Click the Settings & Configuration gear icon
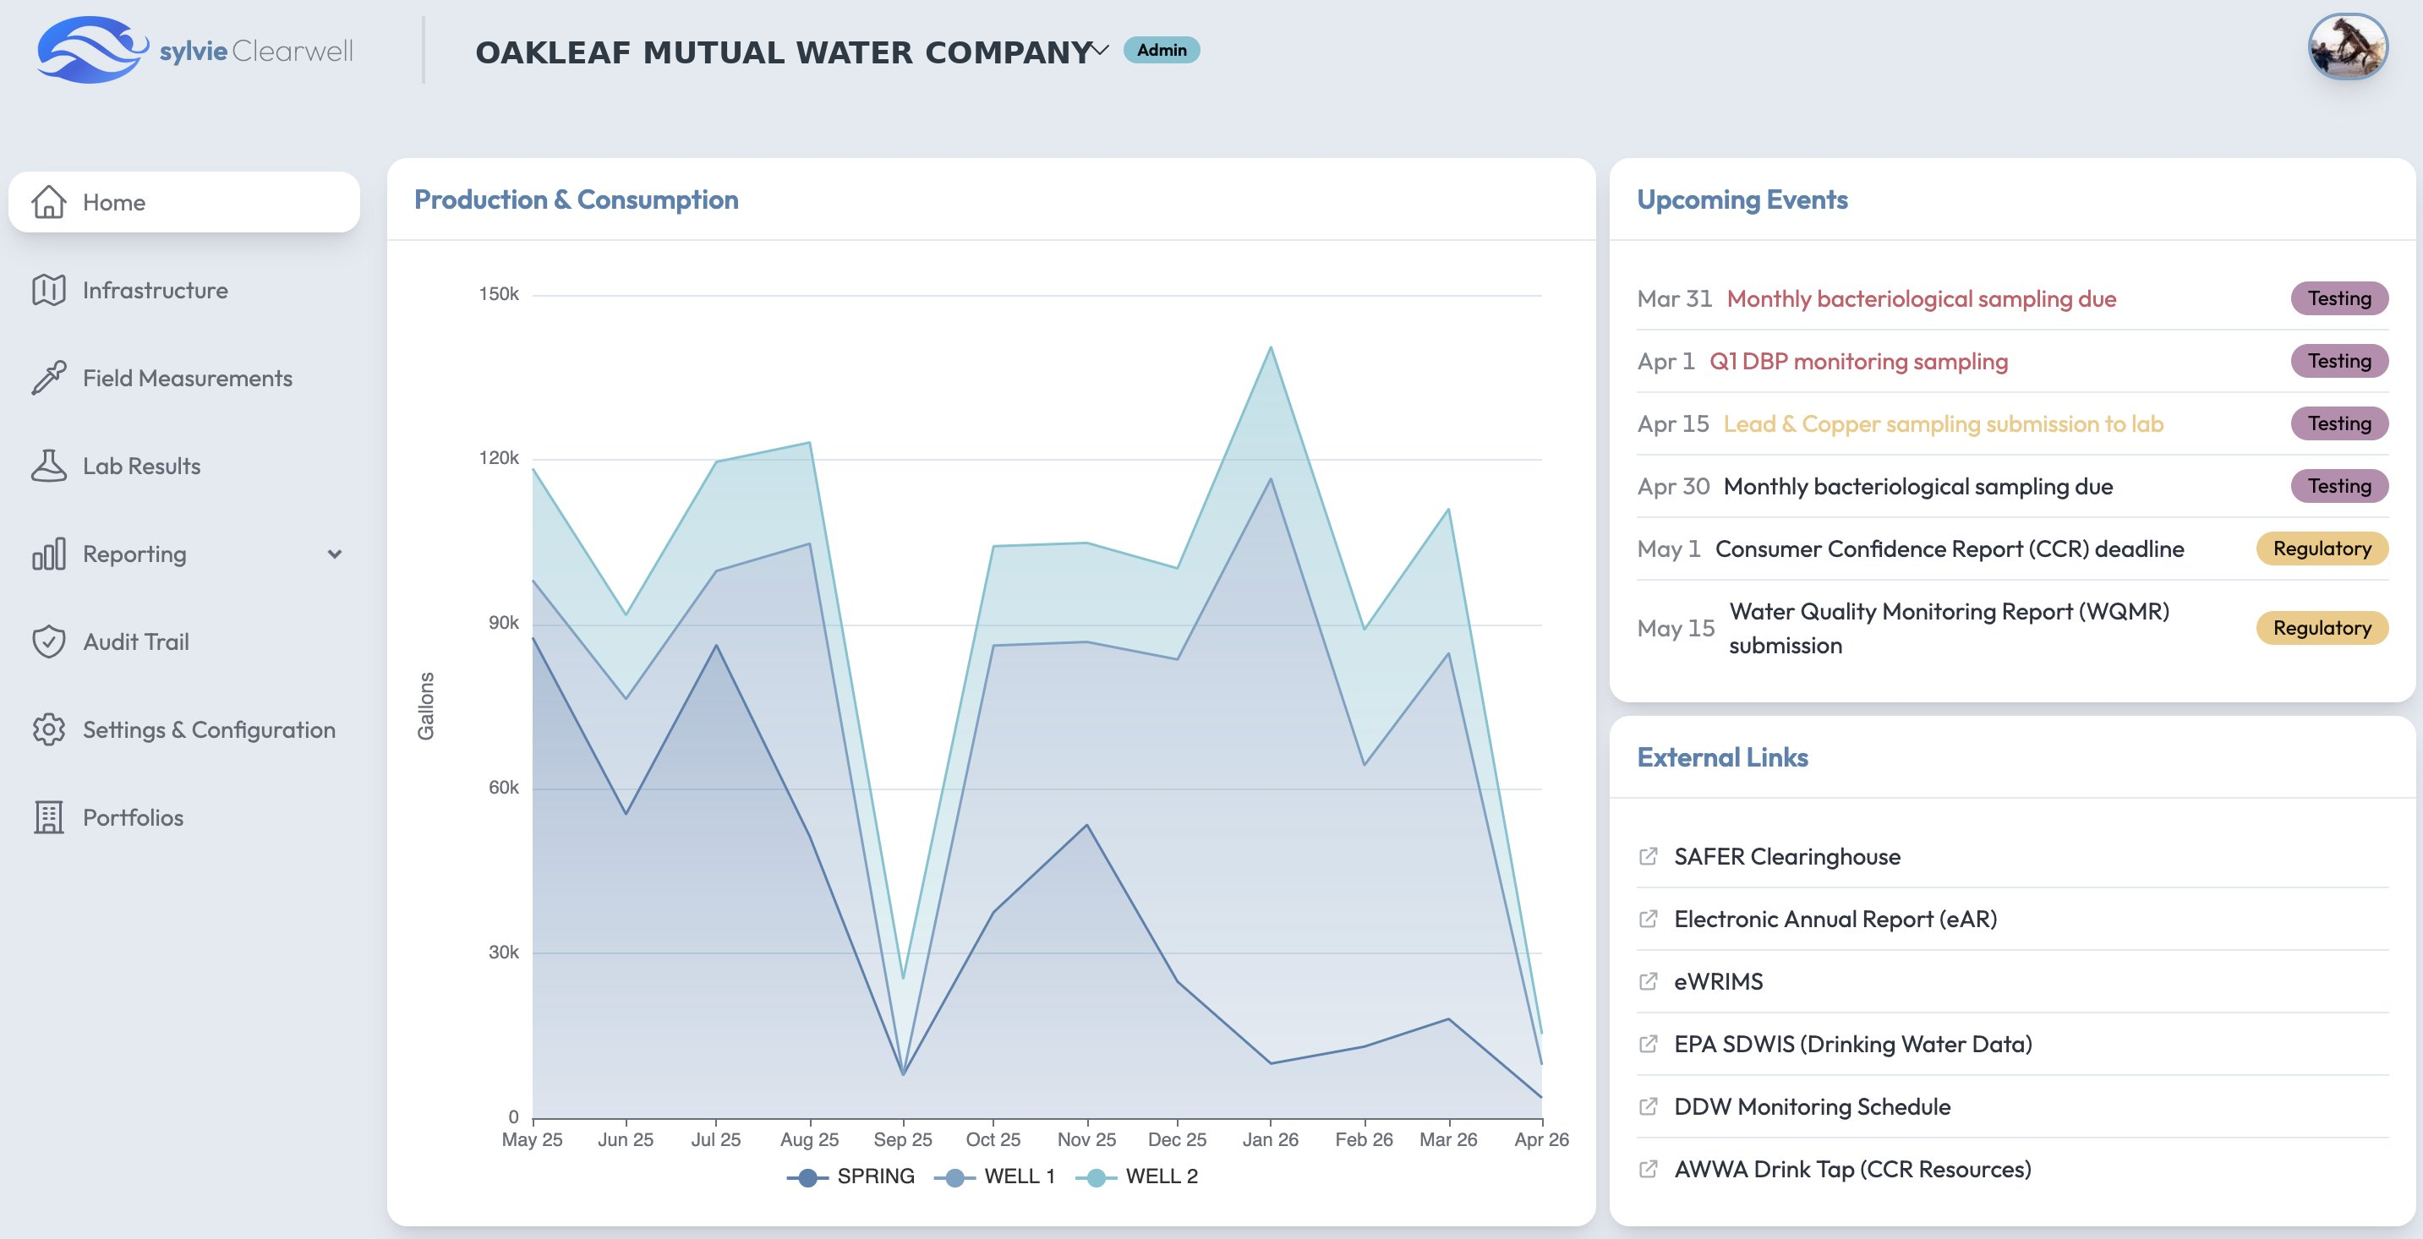 pos(48,729)
